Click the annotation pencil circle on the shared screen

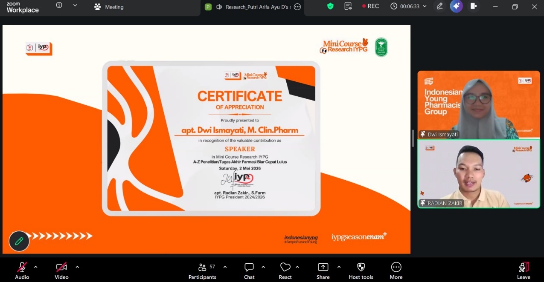(x=19, y=241)
